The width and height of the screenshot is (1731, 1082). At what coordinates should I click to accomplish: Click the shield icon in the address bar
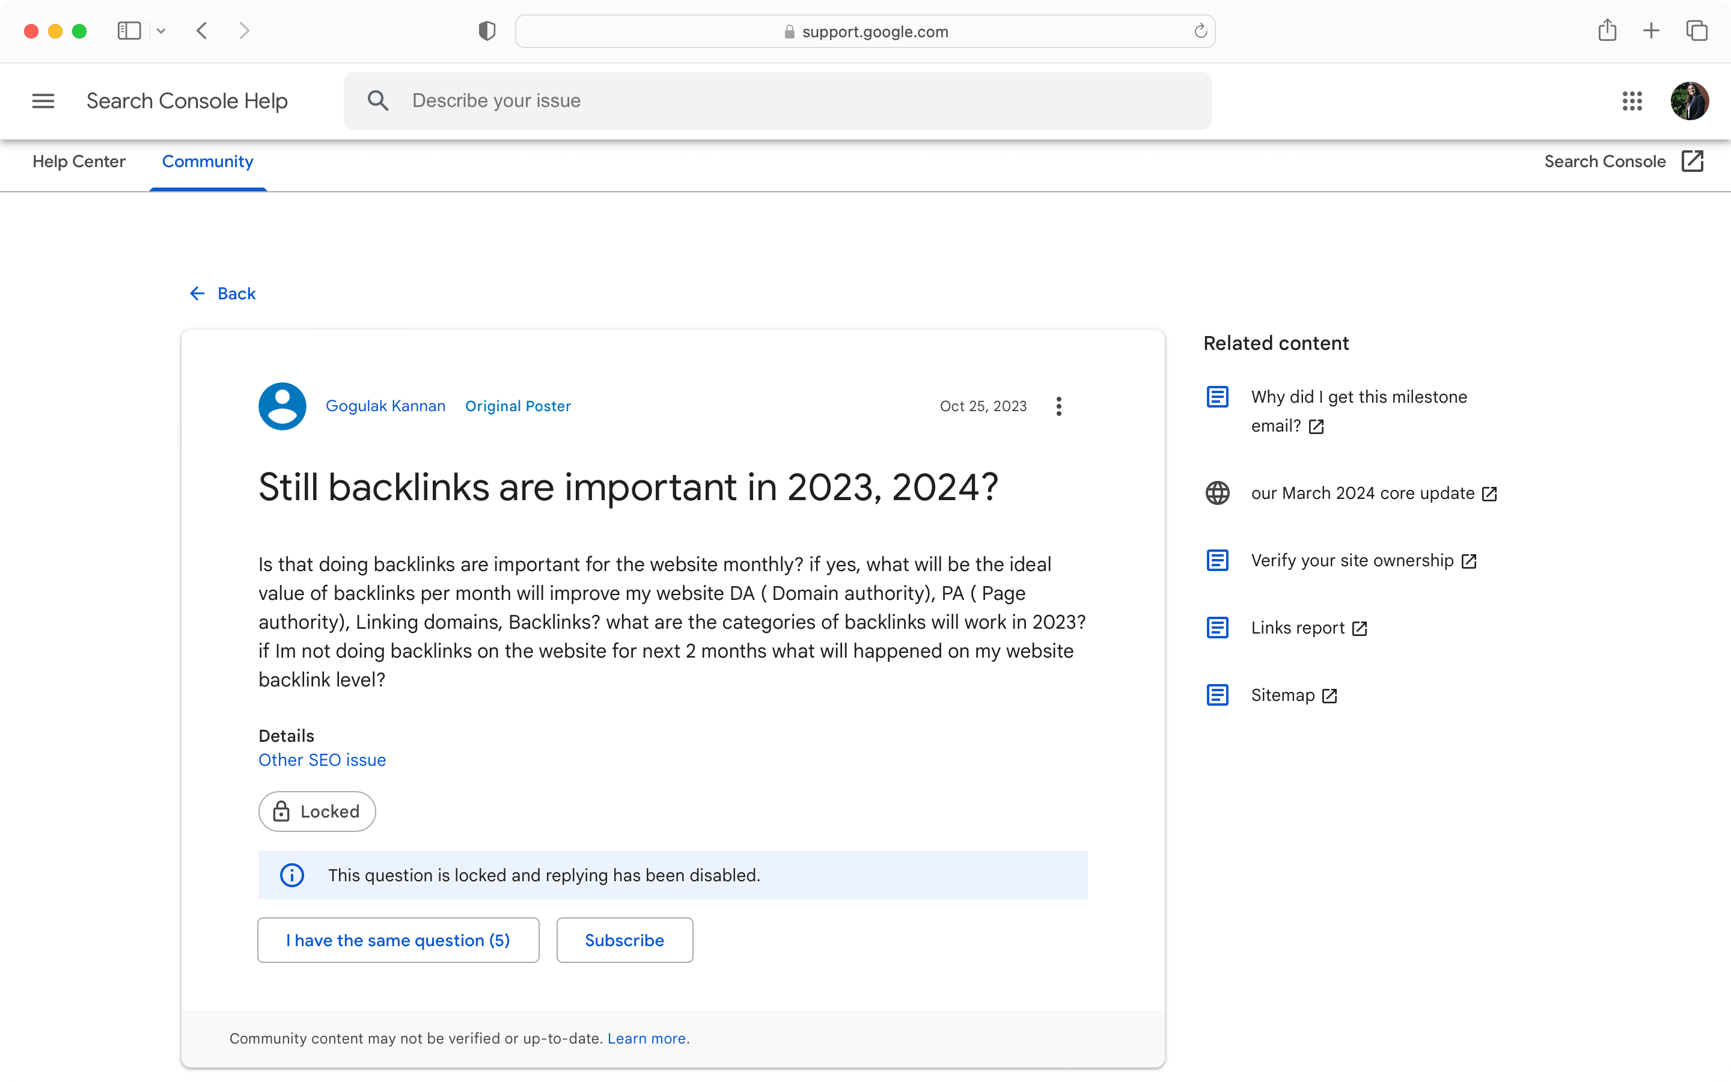coord(486,31)
